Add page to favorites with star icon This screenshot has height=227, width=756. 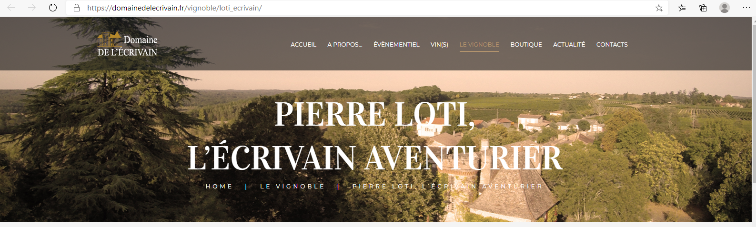coord(659,8)
